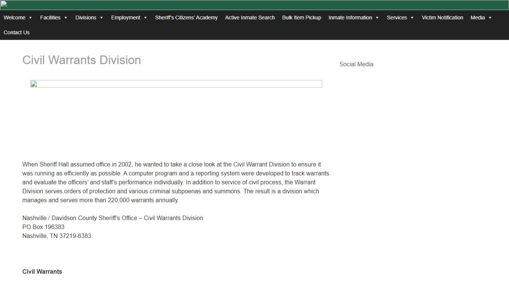Viewport: 509px width, 286px height.
Task: Click the Civil Warrants section heading
Action: [42, 271]
